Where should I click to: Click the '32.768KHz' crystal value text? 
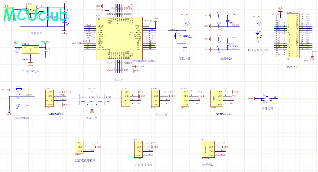tap(234, 46)
